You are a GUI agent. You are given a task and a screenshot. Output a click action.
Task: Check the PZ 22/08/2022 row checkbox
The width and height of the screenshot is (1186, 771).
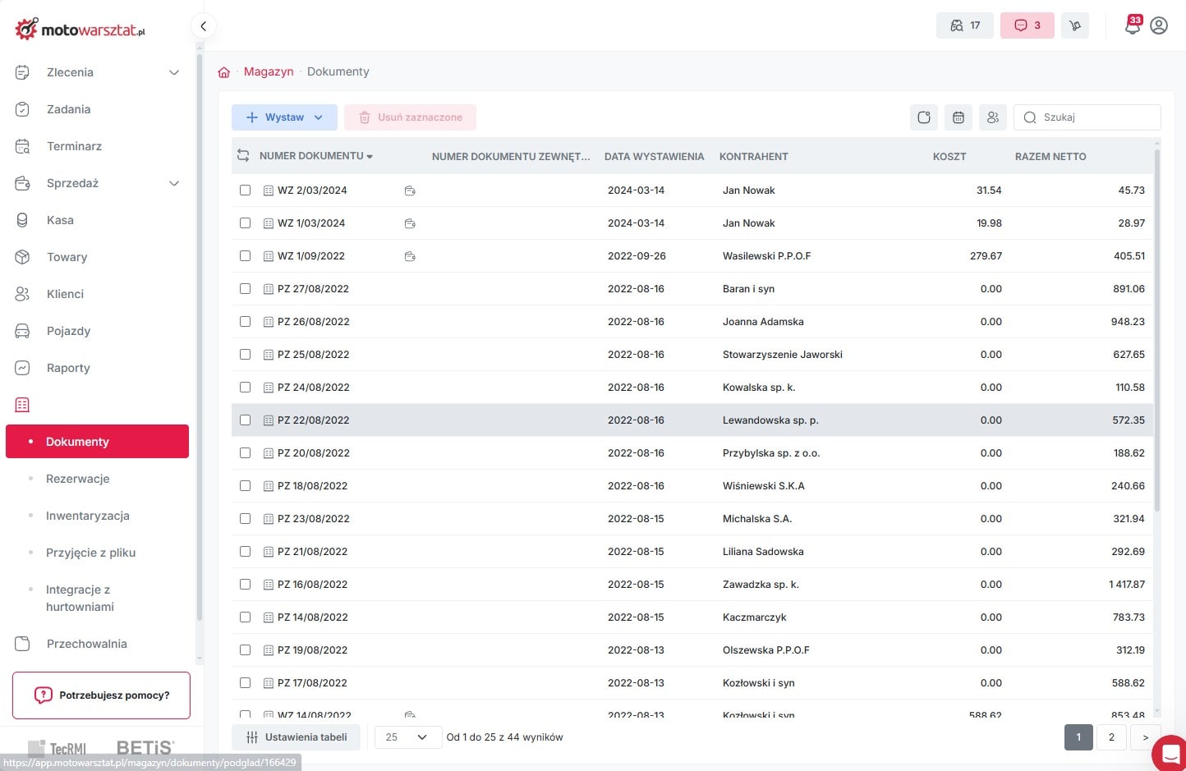click(245, 420)
